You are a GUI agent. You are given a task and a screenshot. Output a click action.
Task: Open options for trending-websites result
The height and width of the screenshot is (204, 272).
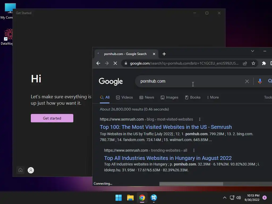pyautogui.click(x=194, y=150)
